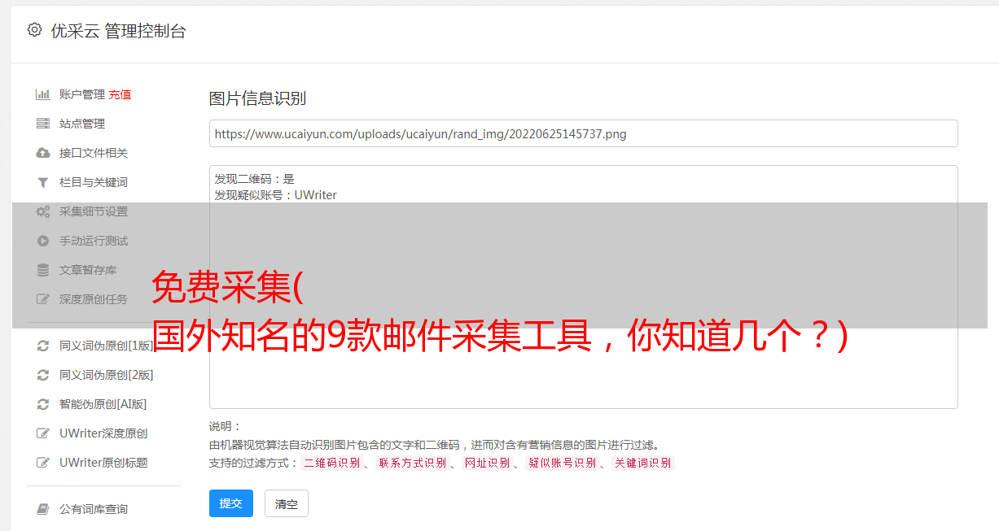Viewport: 999px width, 531px height.
Task: Click the refresh icon for 同义词伪原创[1版]
Action: pyautogui.click(x=43, y=346)
